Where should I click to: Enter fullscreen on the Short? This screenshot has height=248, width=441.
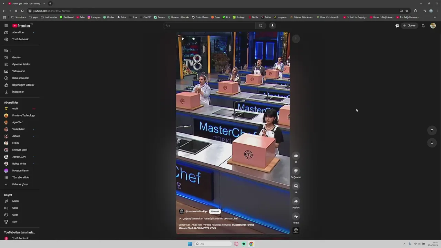click(283, 39)
